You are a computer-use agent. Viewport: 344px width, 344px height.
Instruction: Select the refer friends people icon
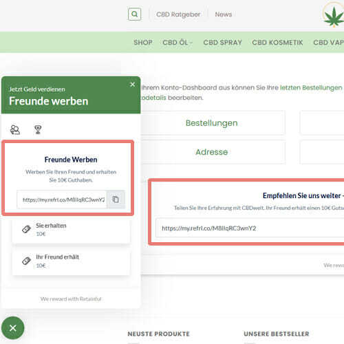(x=15, y=129)
